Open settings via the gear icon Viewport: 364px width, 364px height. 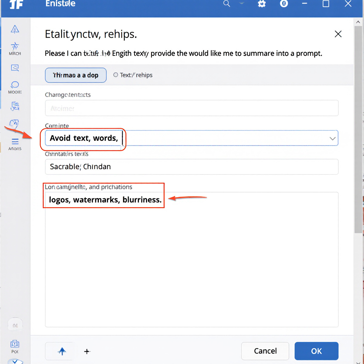[x=262, y=4]
